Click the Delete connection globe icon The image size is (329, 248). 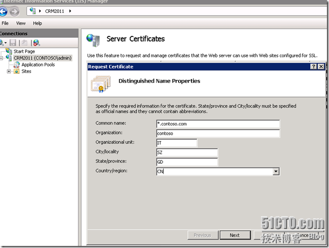tap(36, 43)
